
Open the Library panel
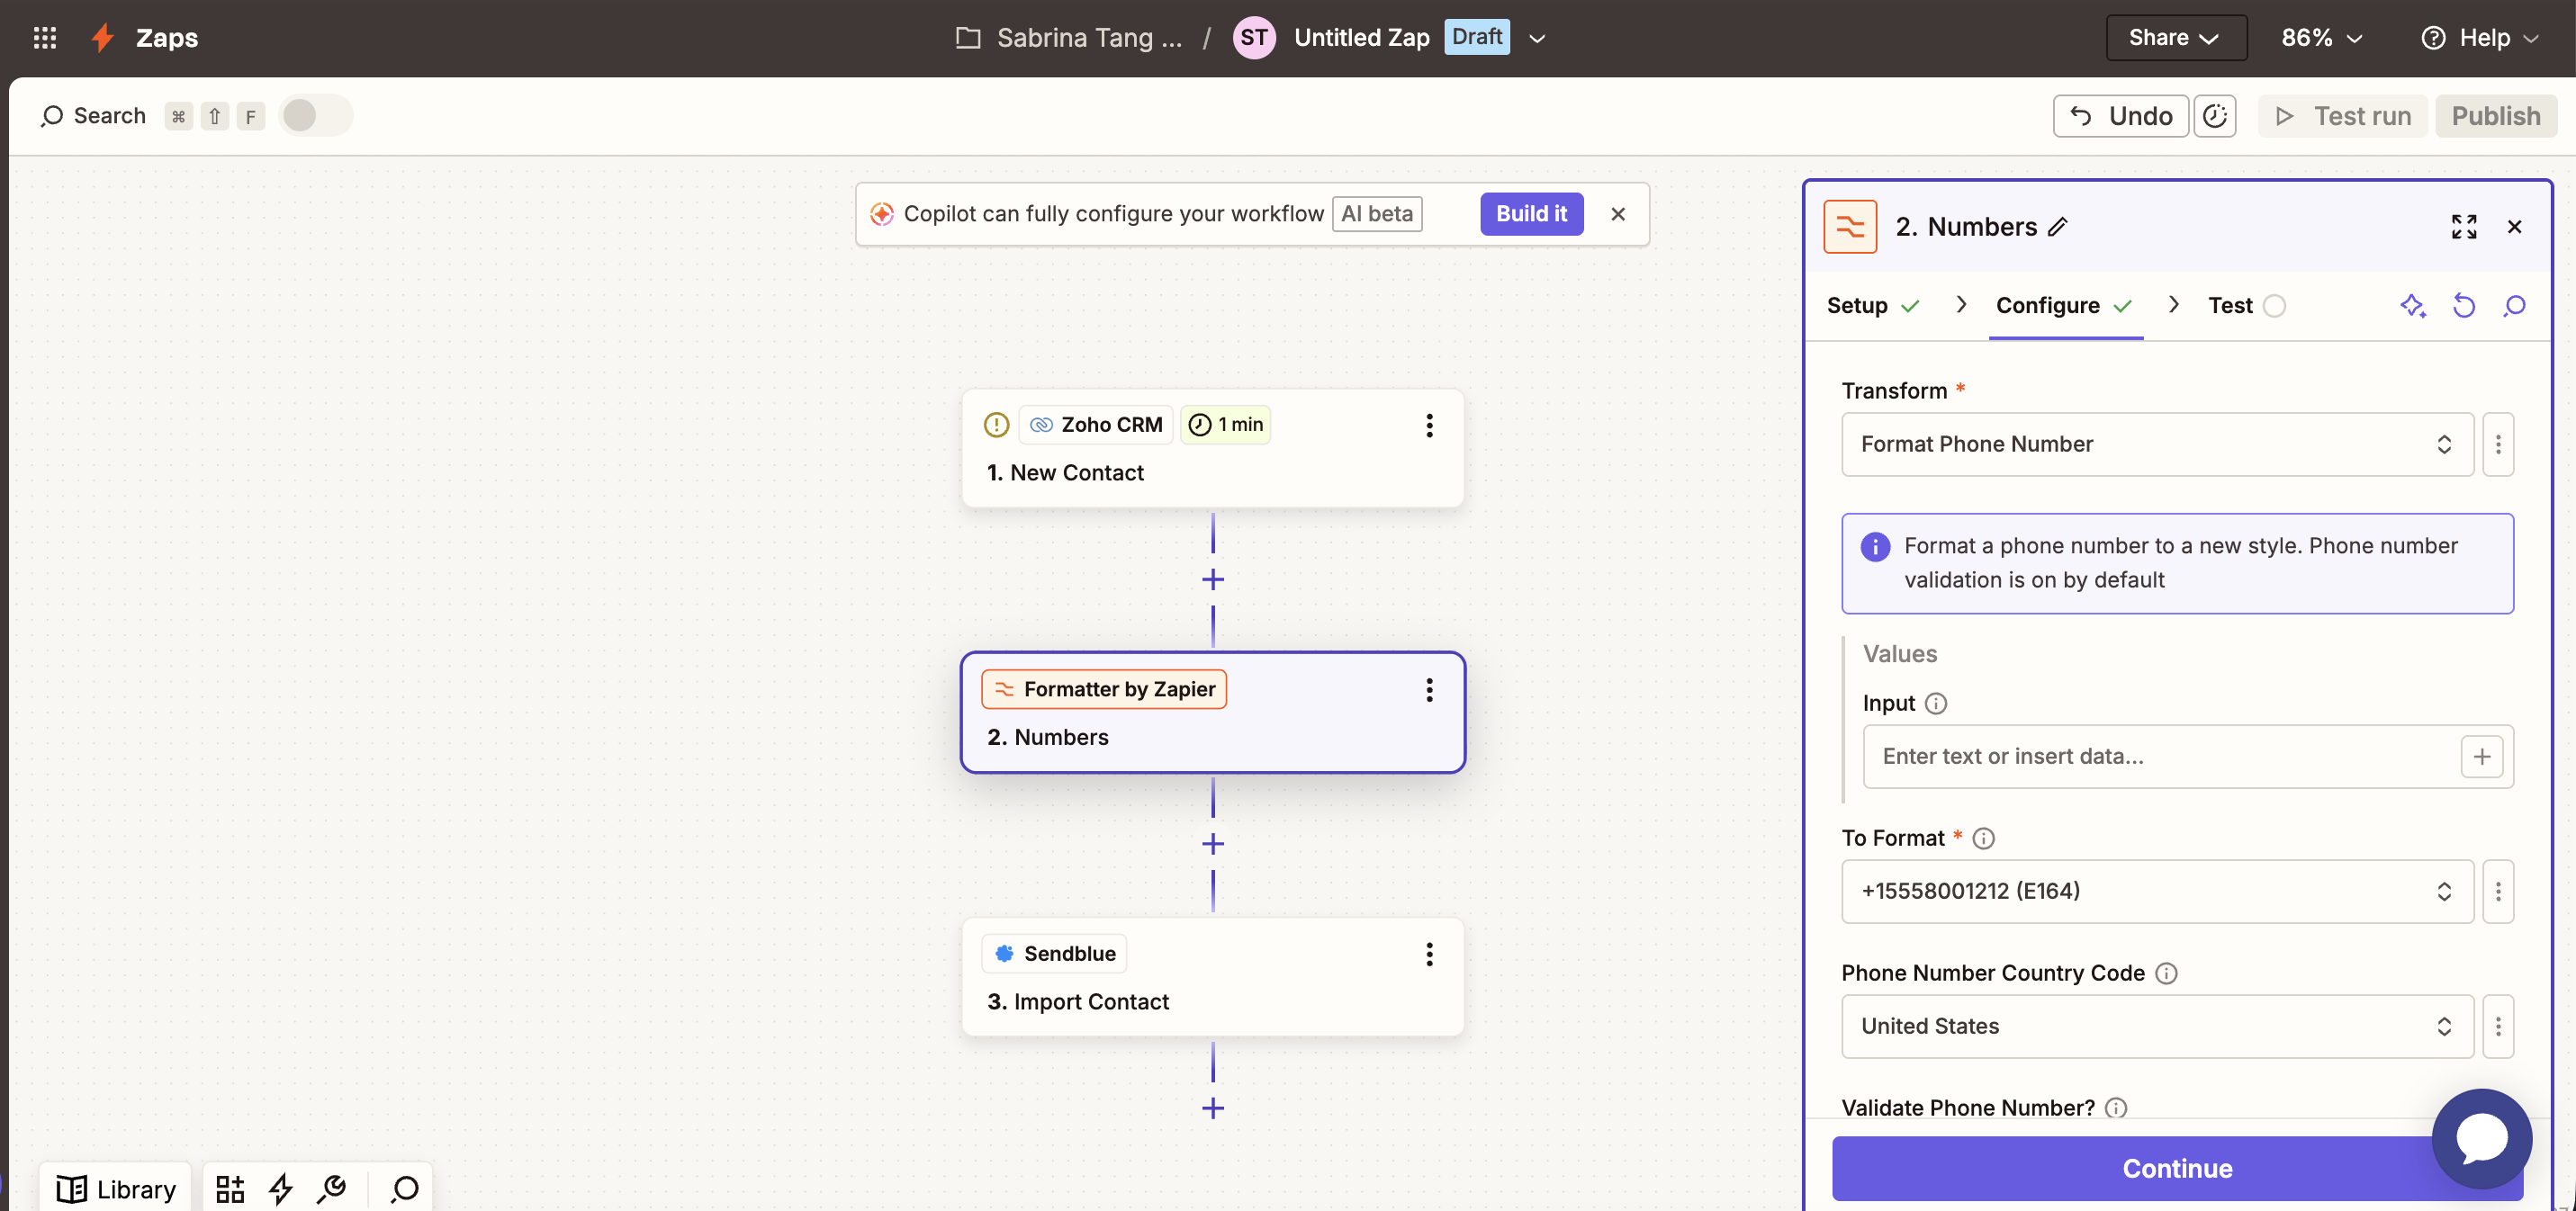click(x=116, y=1188)
